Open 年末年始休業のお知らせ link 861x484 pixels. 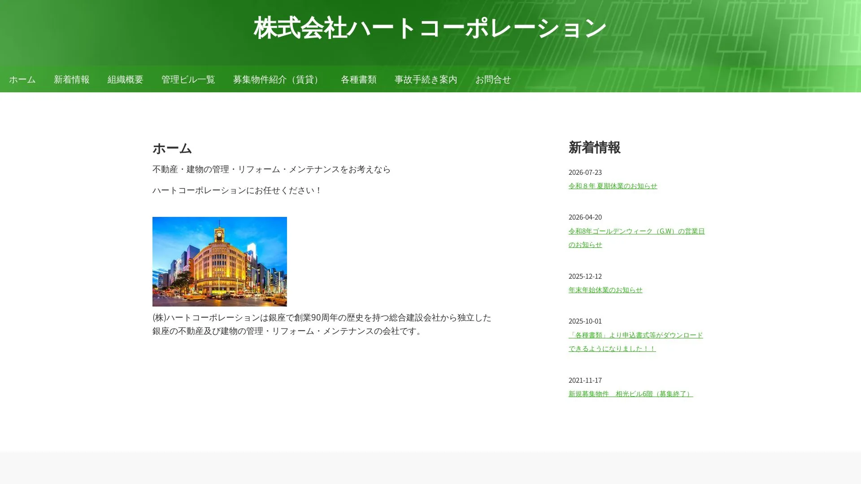(605, 290)
